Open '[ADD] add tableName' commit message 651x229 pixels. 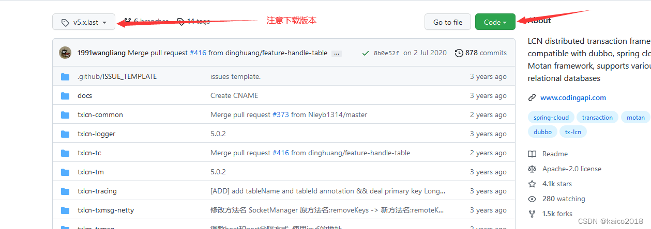pos(327,191)
